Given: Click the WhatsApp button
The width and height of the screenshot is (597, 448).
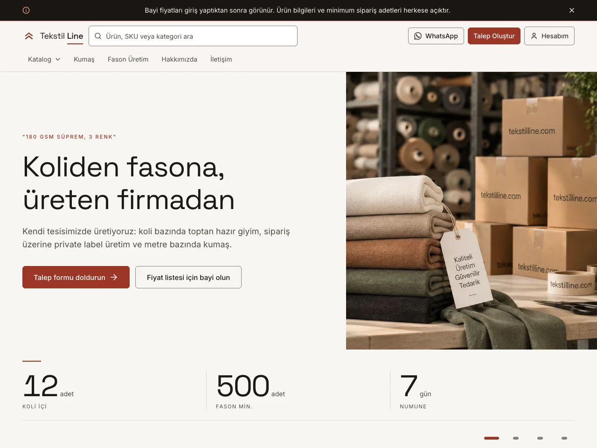Looking at the screenshot, I should [436, 36].
